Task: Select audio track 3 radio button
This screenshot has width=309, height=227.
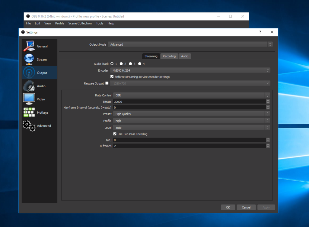Action: pyautogui.click(x=130, y=64)
